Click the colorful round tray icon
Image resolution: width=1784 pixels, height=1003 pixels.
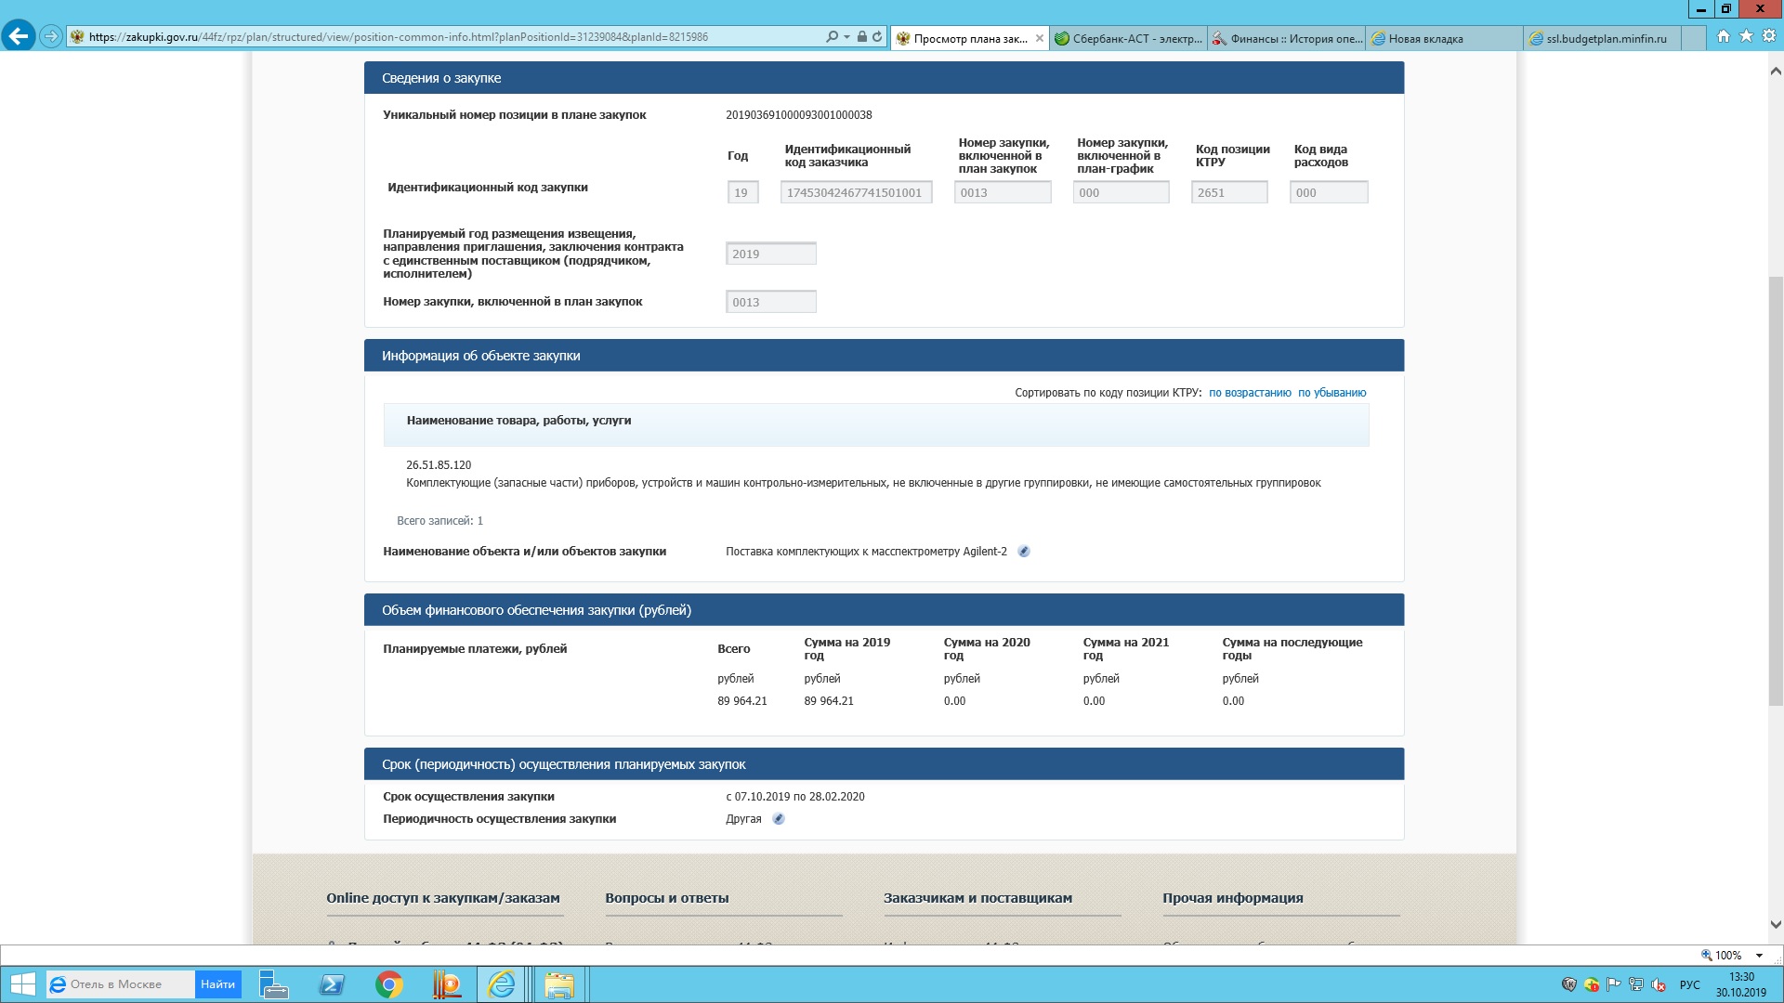click(x=1592, y=984)
